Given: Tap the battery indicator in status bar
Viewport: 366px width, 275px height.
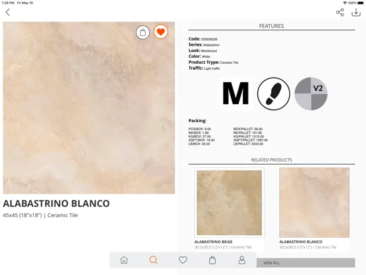Looking at the screenshot, I should coord(361,3).
